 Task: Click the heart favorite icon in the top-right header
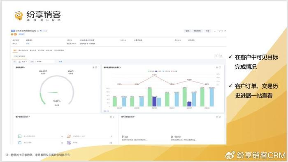(x=219, y=31)
